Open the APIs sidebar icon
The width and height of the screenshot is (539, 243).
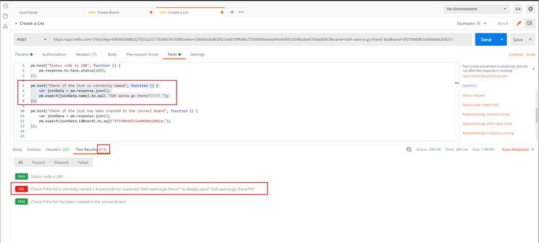click(x=5, y=26)
